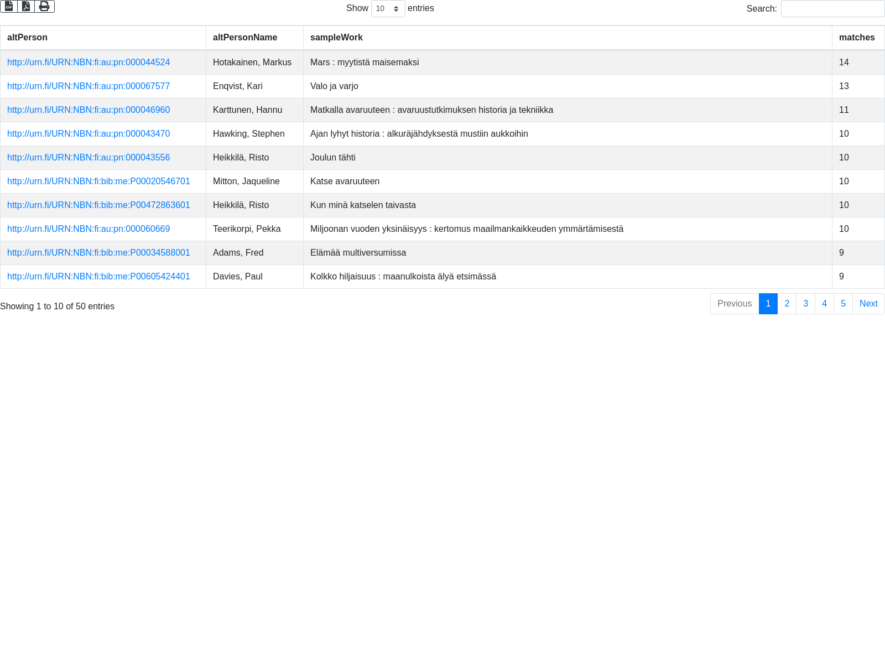Open the Hotakainen, Markus URN link

coord(88,63)
